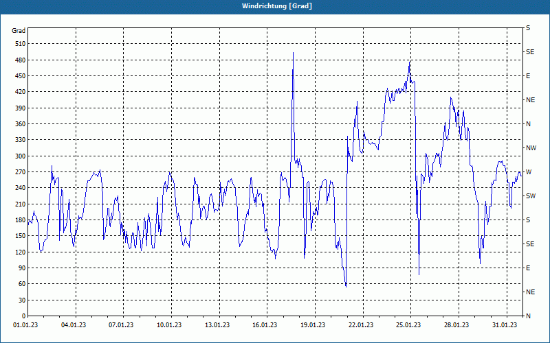The image size is (550, 343).
Task: Click the date label 16.01.23
Action: (x=265, y=325)
